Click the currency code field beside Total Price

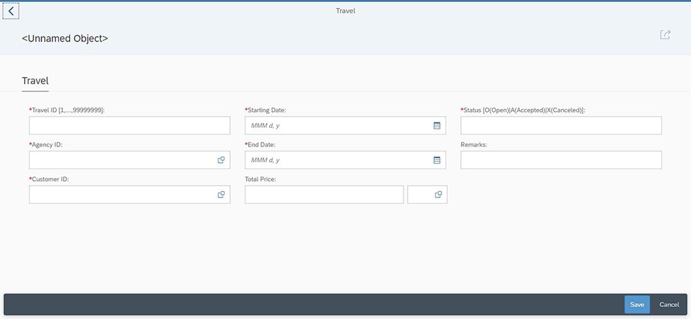tap(420, 195)
